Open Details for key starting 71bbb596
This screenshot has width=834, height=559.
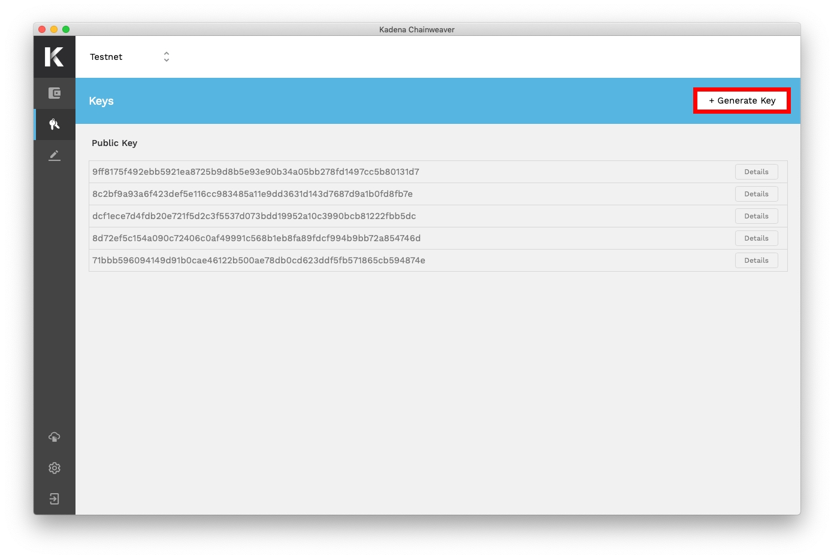tap(756, 260)
